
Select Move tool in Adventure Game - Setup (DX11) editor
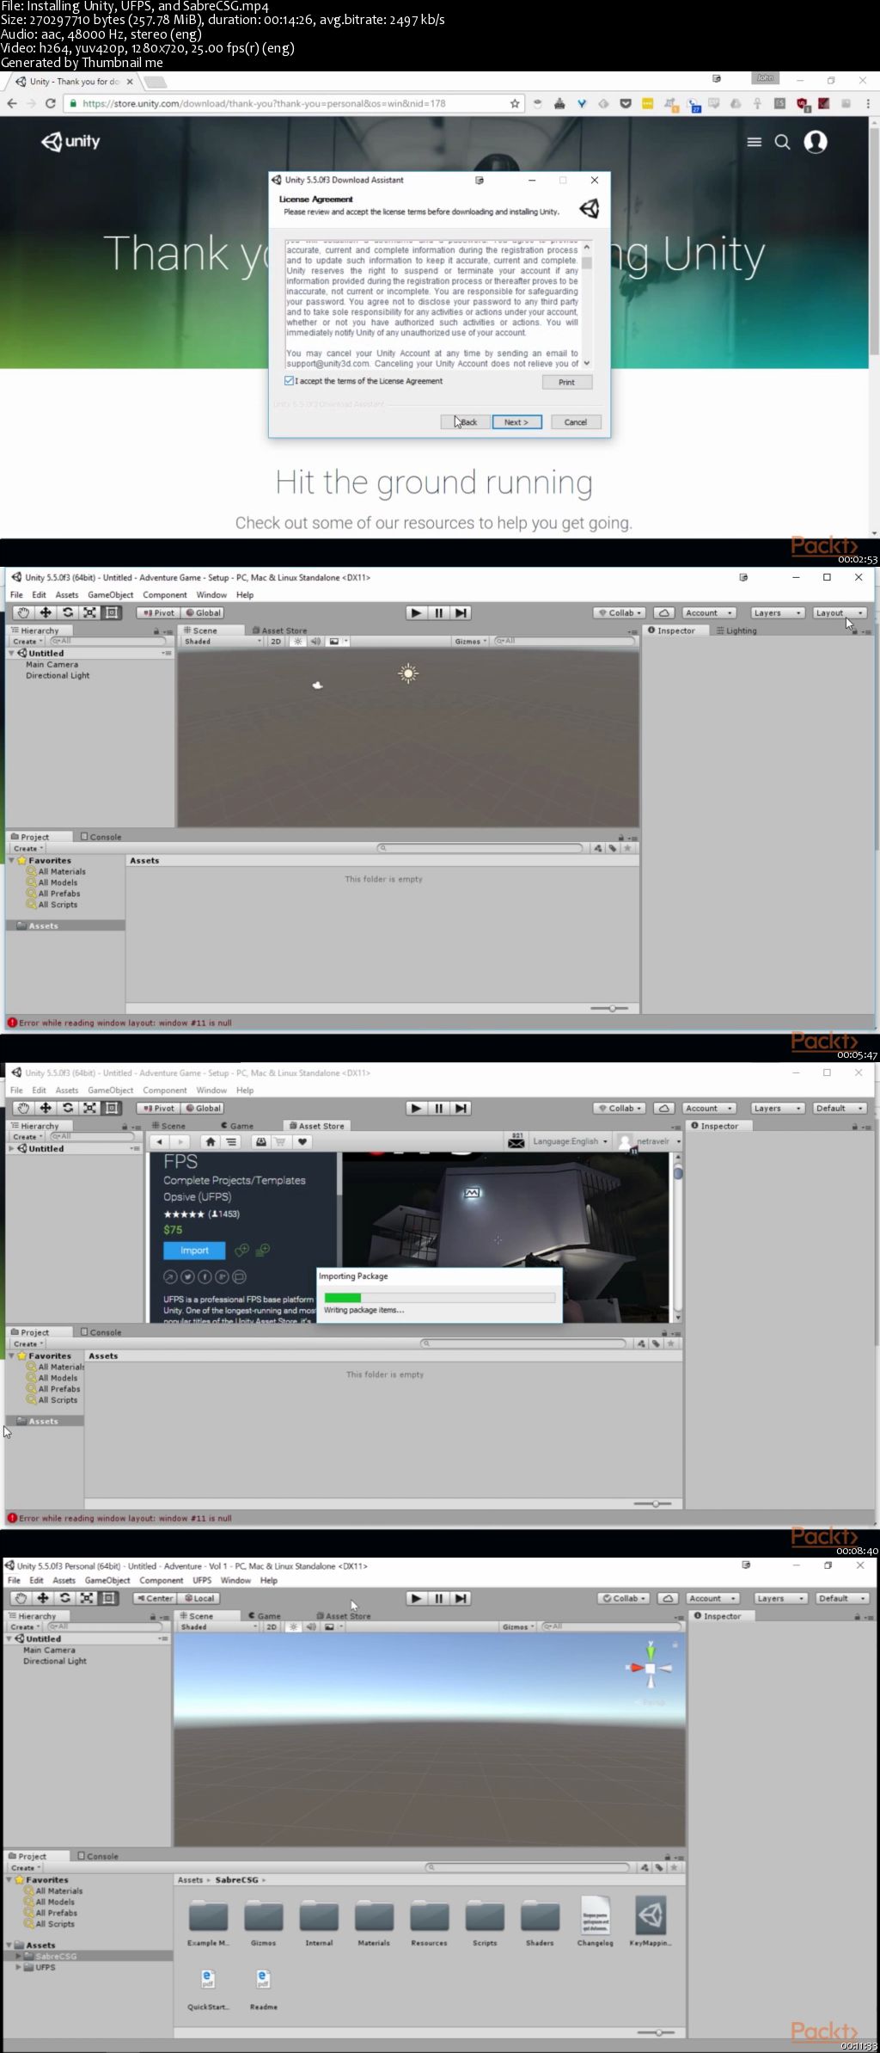pos(46,613)
